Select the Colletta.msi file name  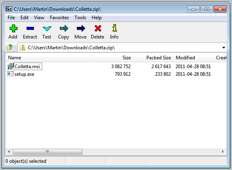pos(27,67)
